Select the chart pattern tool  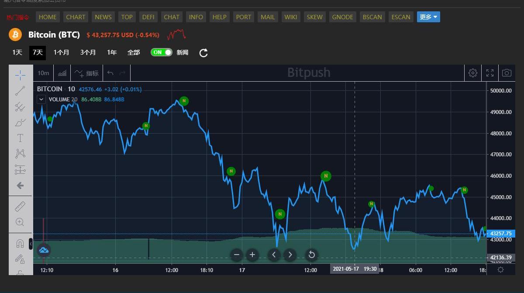(20, 154)
